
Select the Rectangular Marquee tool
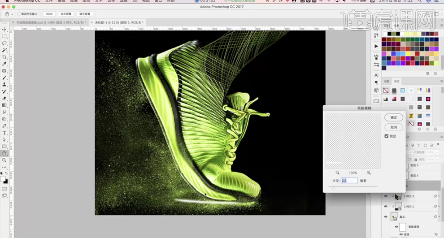pyautogui.click(x=4, y=36)
